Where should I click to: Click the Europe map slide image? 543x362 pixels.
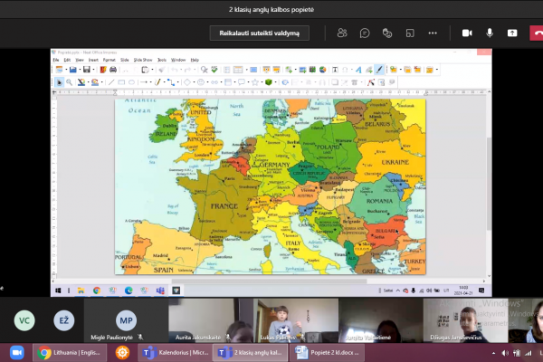[x=270, y=186]
